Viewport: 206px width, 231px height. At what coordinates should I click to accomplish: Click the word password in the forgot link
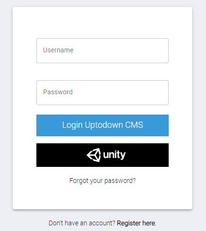pyautogui.click(x=120, y=181)
